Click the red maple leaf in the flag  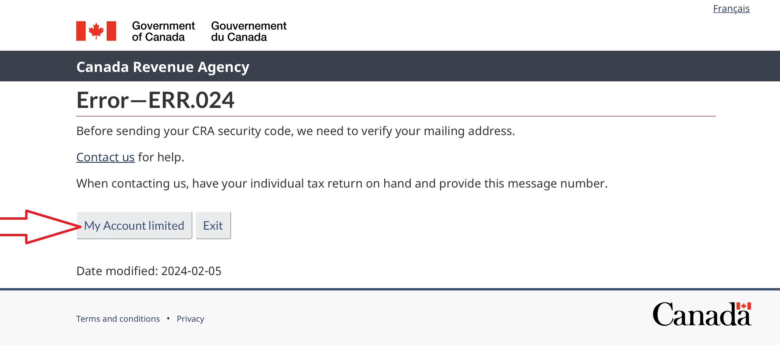point(96,30)
